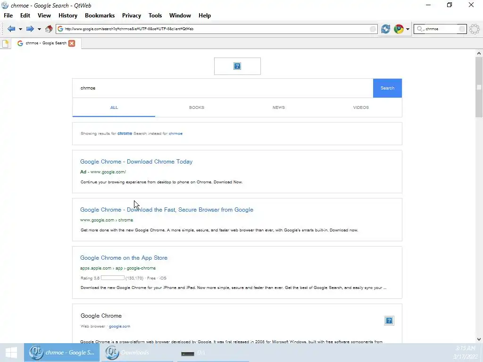This screenshot has height=362, width=483.
Task: Open the Help menu
Action: pos(205,16)
